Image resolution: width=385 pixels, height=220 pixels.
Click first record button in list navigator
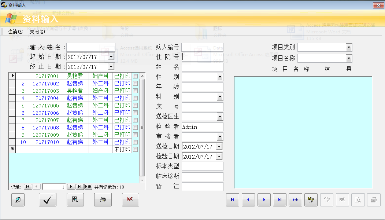[28, 187]
